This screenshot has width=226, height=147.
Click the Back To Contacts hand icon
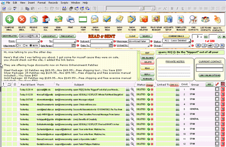217,19
